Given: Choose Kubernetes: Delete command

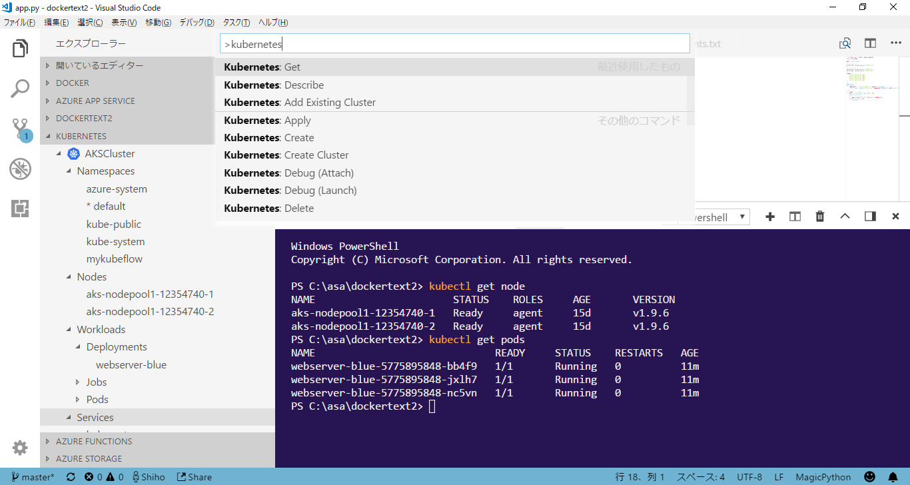Looking at the screenshot, I should click(454, 209).
